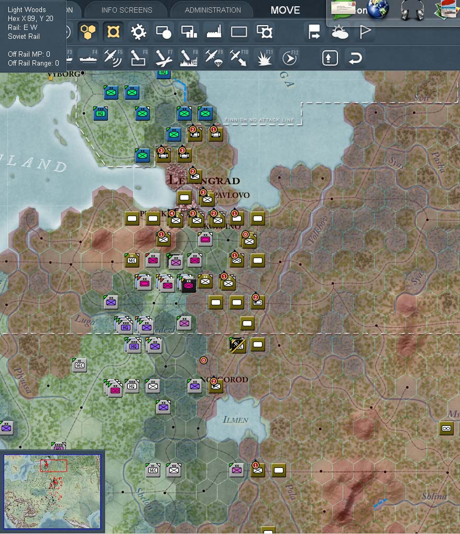Show the weather sun-and-cloud overlay
Screen dimensions: 460x534
(340, 33)
